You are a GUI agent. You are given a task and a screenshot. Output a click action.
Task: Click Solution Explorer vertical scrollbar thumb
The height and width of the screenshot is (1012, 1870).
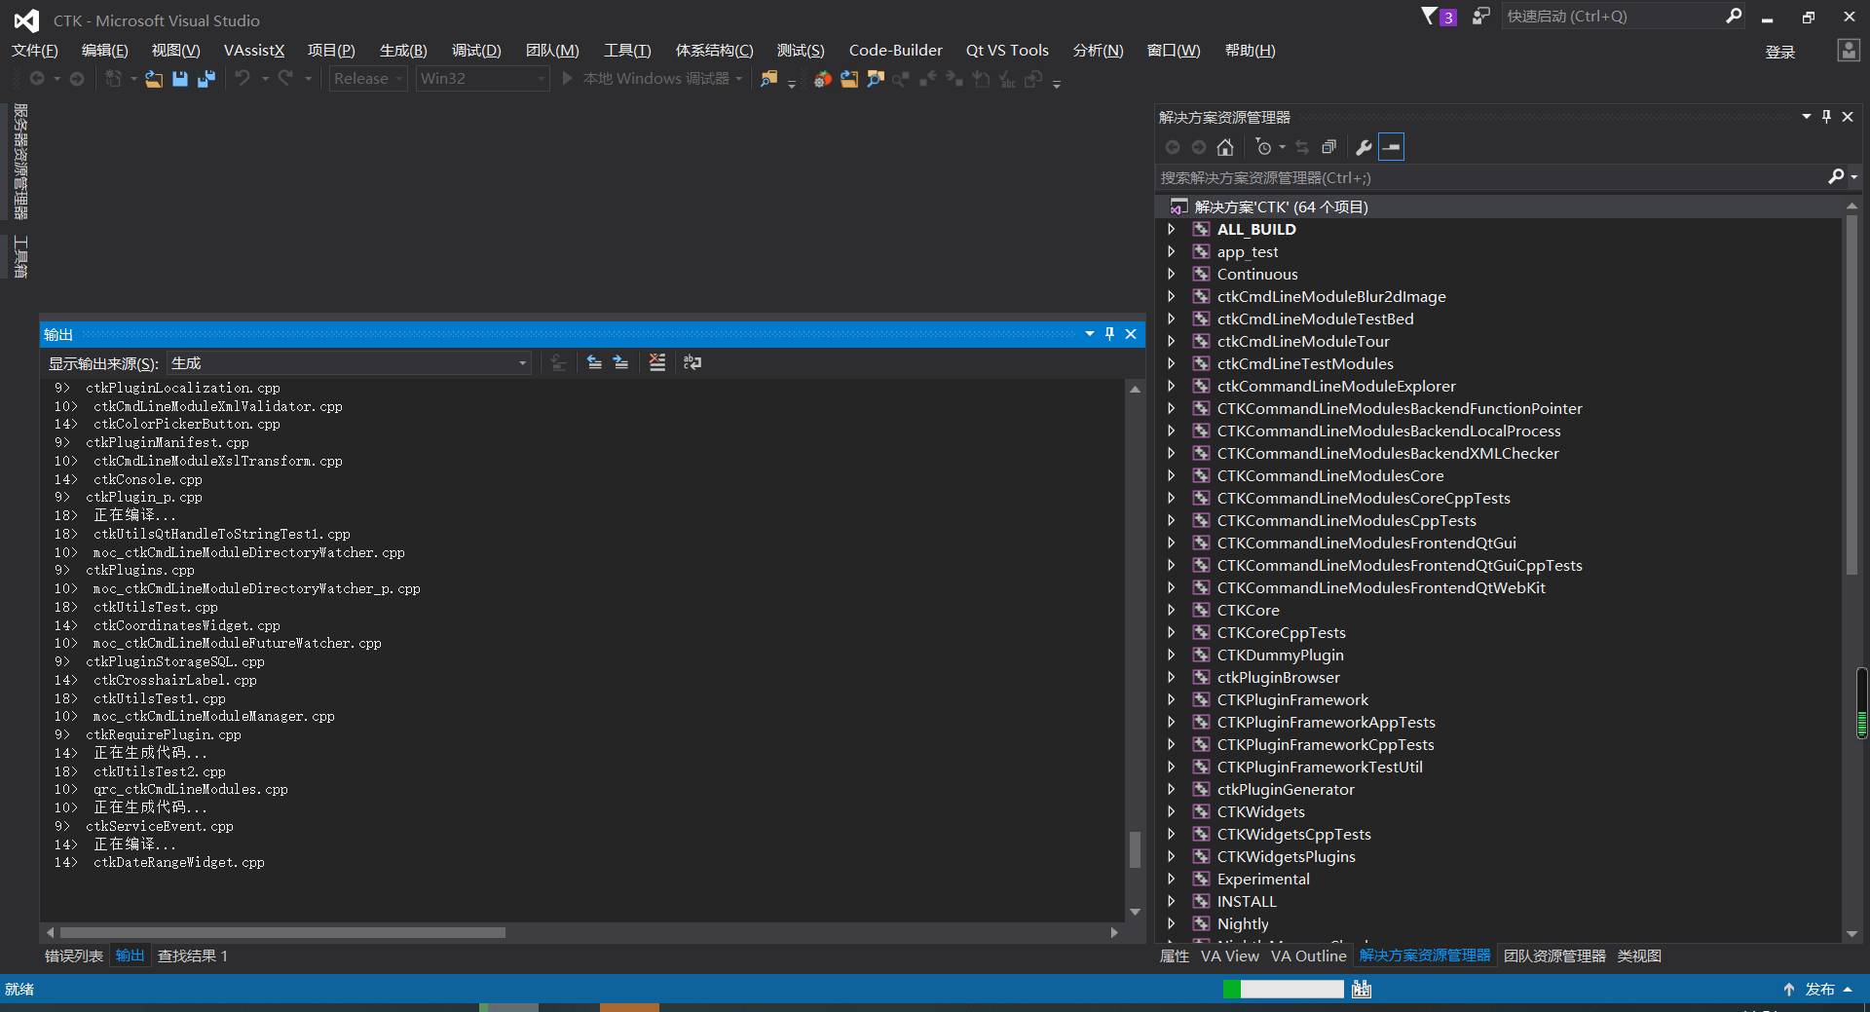click(x=1851, y=394)
